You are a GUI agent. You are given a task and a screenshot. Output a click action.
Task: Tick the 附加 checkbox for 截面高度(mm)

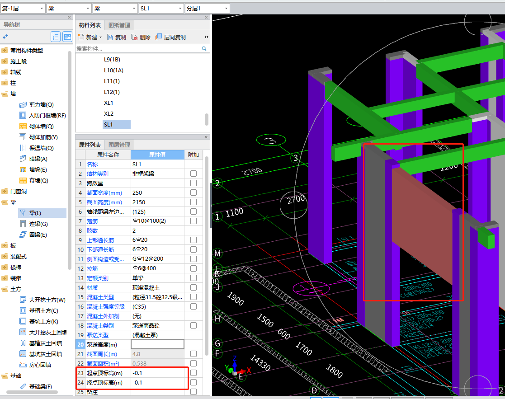(193, 202)
